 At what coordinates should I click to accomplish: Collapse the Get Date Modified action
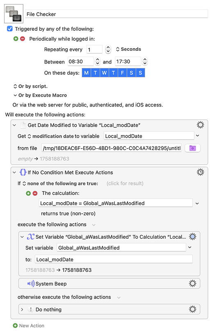click(14, 125)
